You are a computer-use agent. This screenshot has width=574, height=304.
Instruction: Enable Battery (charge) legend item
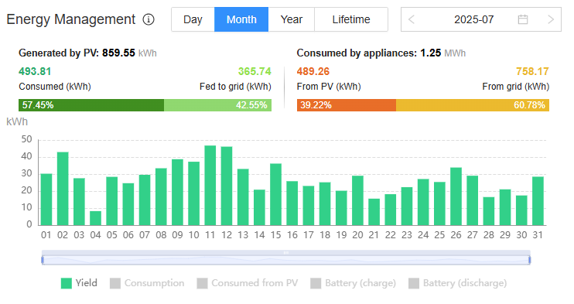[353, 283]
